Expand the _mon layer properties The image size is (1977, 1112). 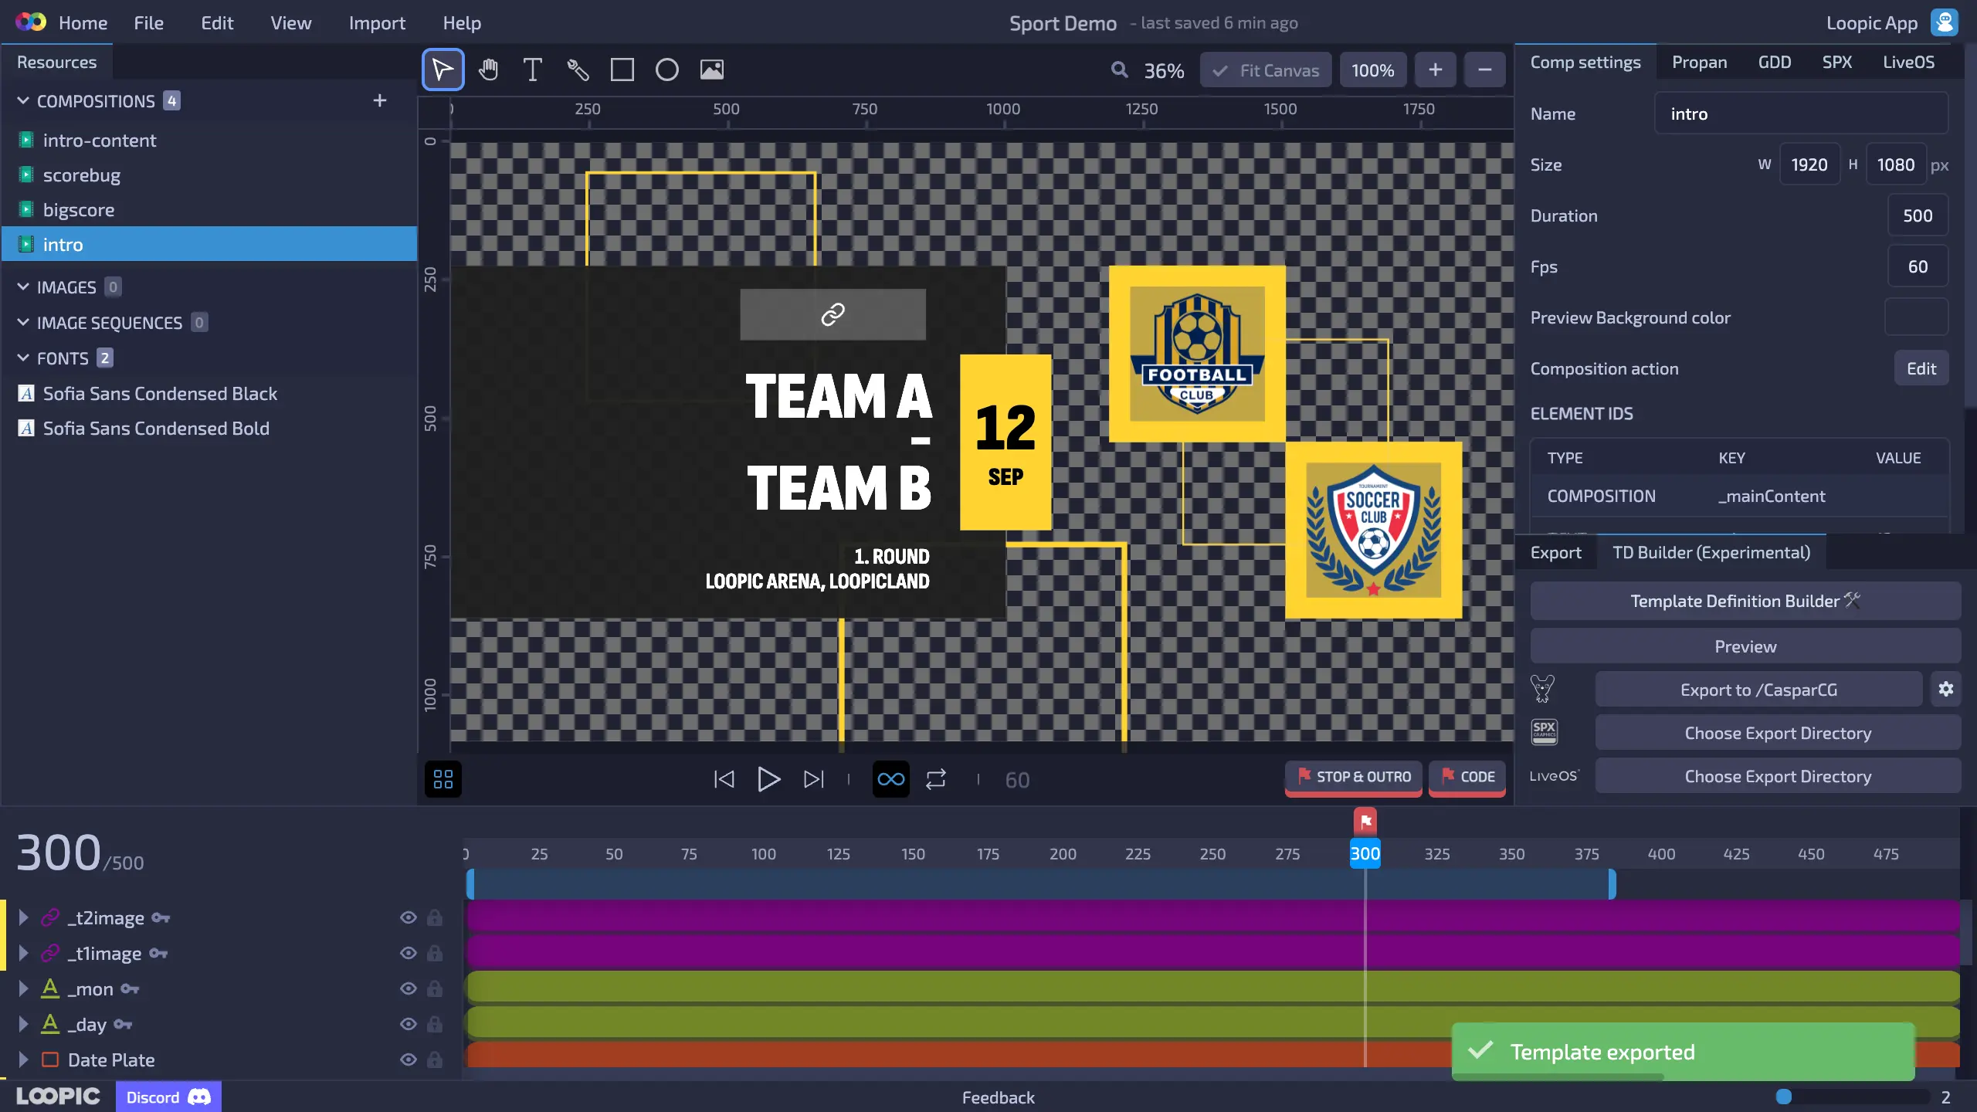coord(23,988)
